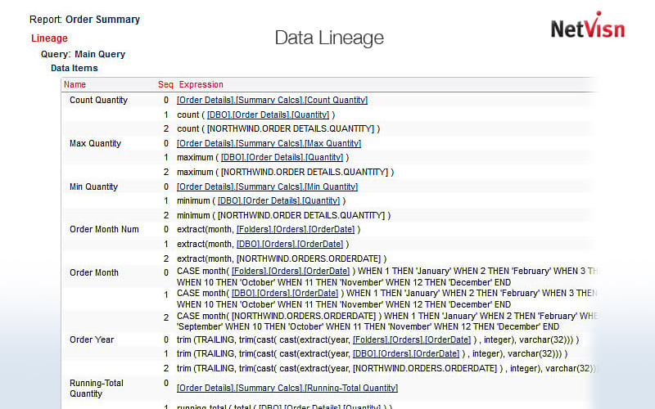Click DBO Quantity link in minimum expression
The height and width of the screenshot is (409, 655).
(279, 200)
